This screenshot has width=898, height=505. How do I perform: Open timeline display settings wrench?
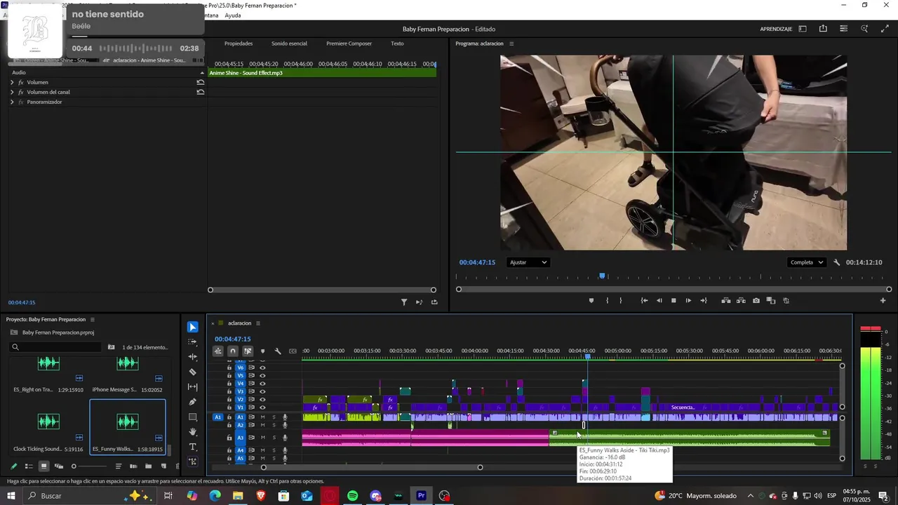tap(278, 351)
